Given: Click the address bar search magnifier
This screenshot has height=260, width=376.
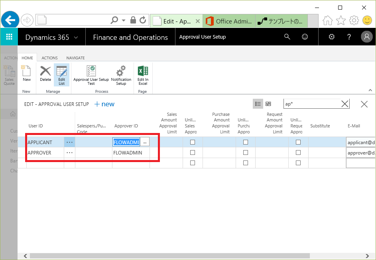Looking at the screenshot, I should (x=114, y=20).
